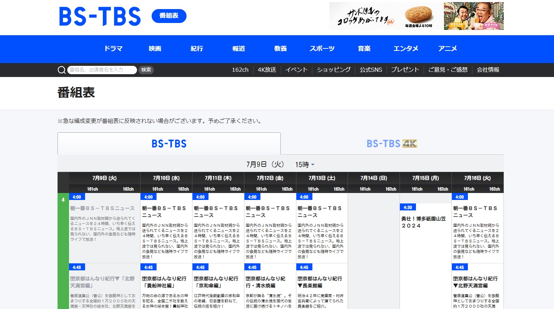The image size is (554, 309).
Task: Open the イベント link
Action: [x=296, y=70]
